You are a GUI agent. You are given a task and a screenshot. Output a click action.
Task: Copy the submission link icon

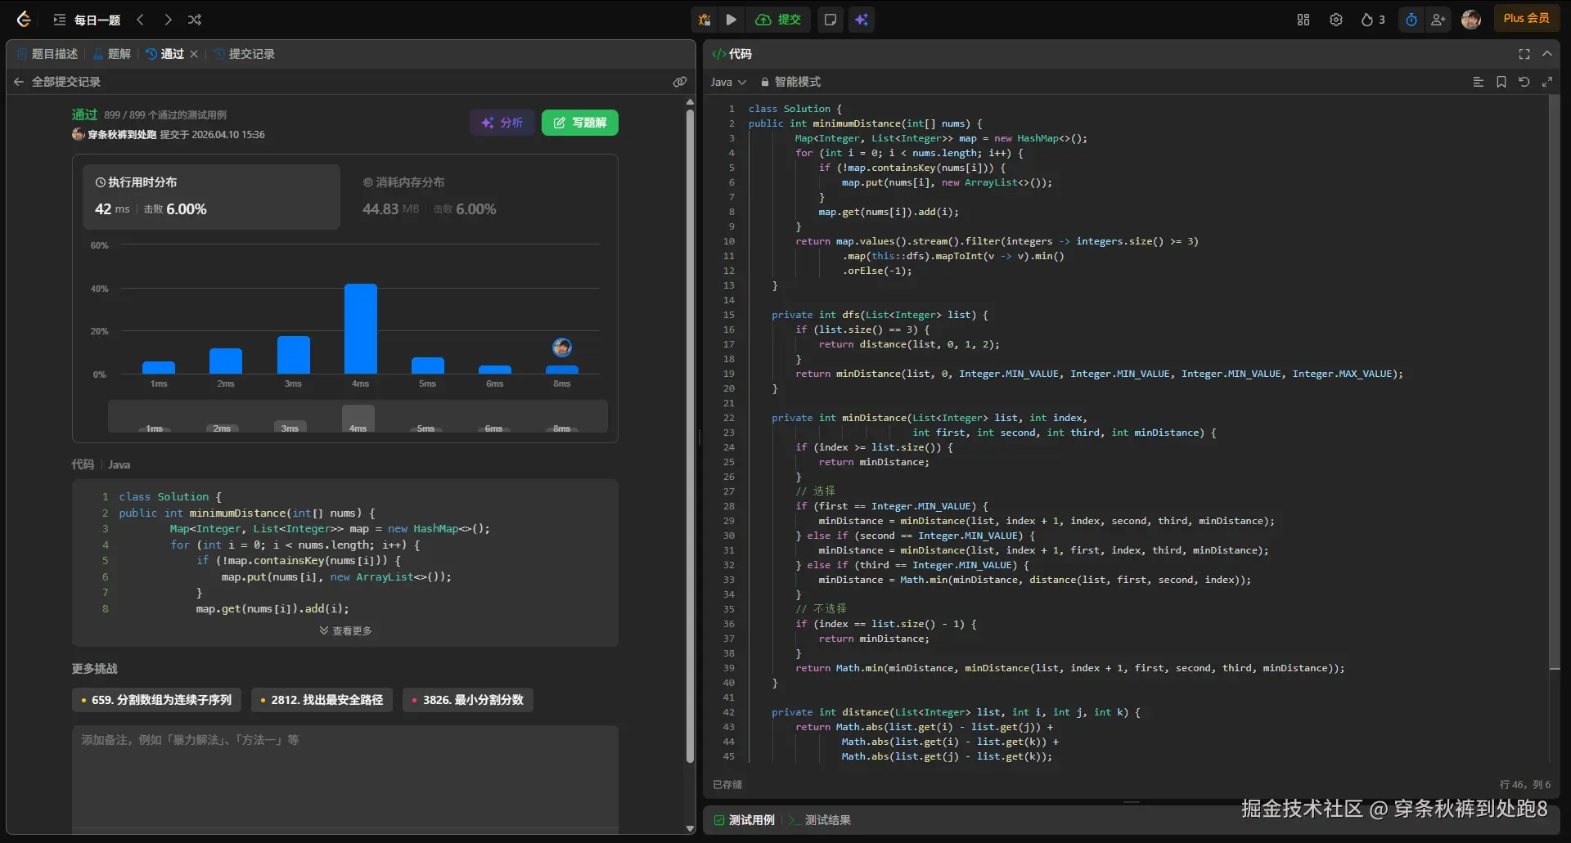(680, 82)
